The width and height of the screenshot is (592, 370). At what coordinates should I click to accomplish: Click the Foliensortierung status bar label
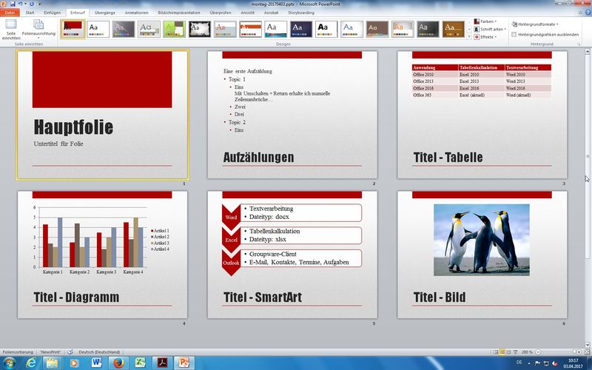[18, 352]
